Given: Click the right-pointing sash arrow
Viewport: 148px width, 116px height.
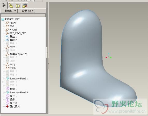Looking at the screenshot, I should [x=48, y=63].
